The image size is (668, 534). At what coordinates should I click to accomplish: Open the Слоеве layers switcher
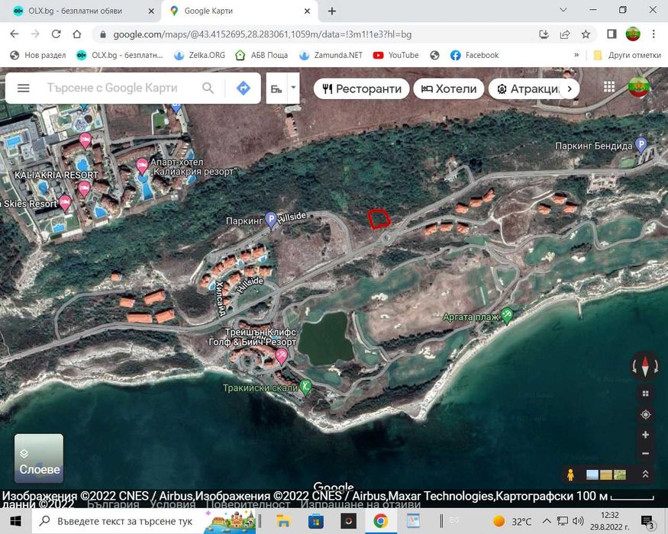(x=39, y=458)
